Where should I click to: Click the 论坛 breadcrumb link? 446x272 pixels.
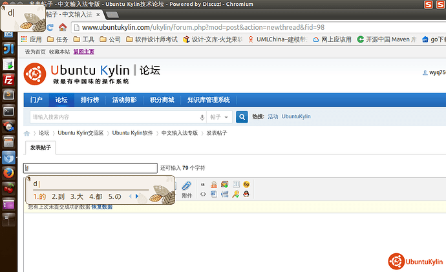[44, 133]
